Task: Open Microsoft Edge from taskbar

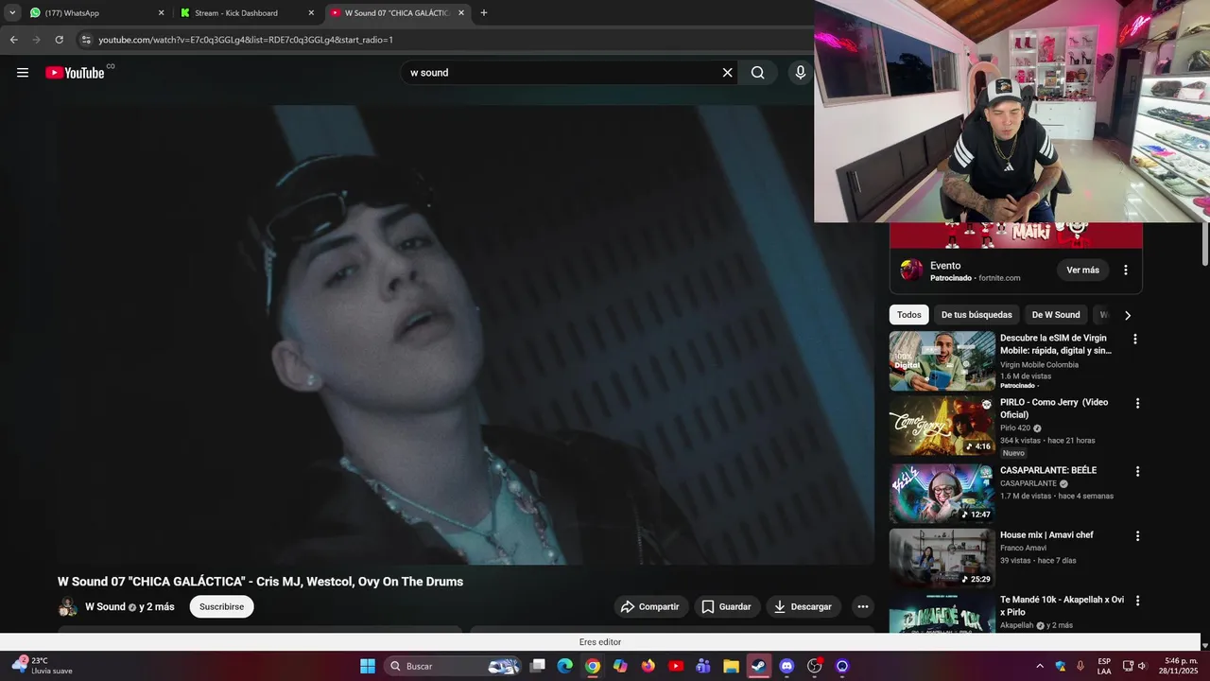Action: pyautogui.click(x=564, y=666)
